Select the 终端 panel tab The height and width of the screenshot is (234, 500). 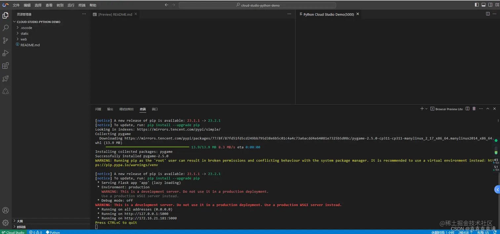pyautogui.click(x=143, y=109)
